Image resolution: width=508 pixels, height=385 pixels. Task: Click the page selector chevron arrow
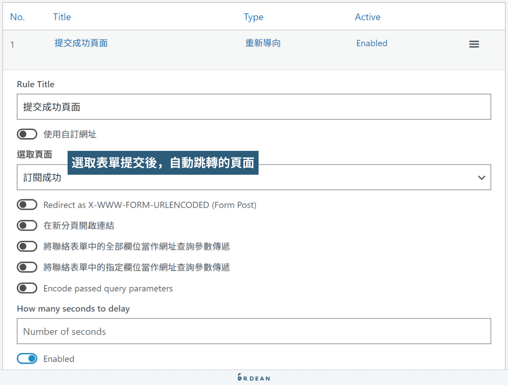click(x=481, y=177)
